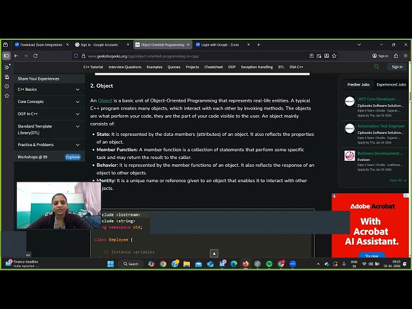Open the Firefox extensions icon

point(396,56)
